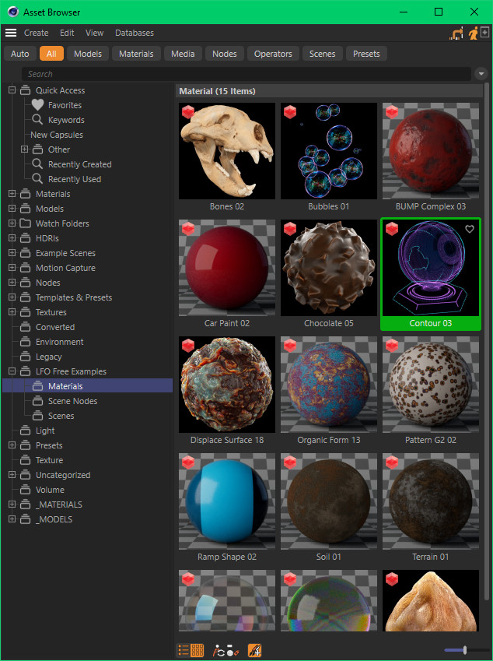Switch to grid view icon in bottom bar

click(x=198, y=650)
